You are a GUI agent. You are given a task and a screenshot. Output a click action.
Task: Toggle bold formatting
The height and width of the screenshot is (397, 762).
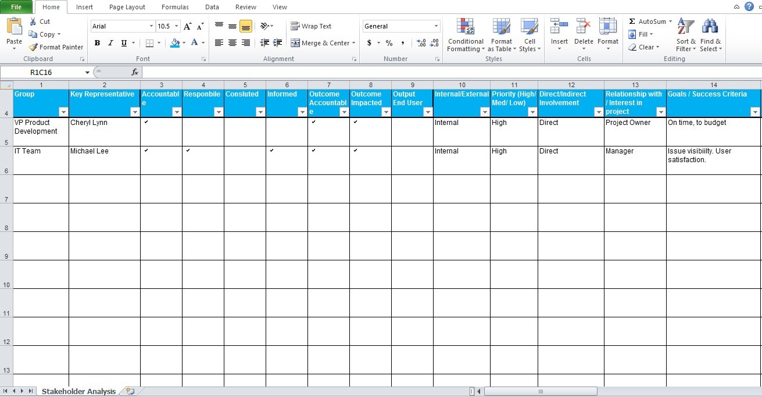[x=97, y=42]
